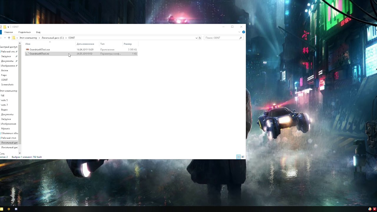Image resolution: width=377 pixels, height=212 pixels.
Task: Click the Параметры конф... type cell
Action: pos(110,54)
